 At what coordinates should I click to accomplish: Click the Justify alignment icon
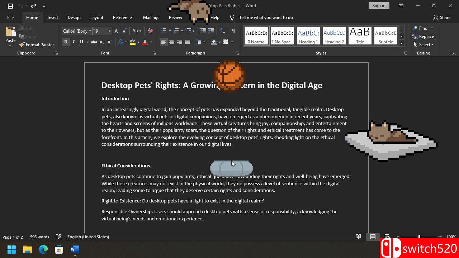[188, 42]
